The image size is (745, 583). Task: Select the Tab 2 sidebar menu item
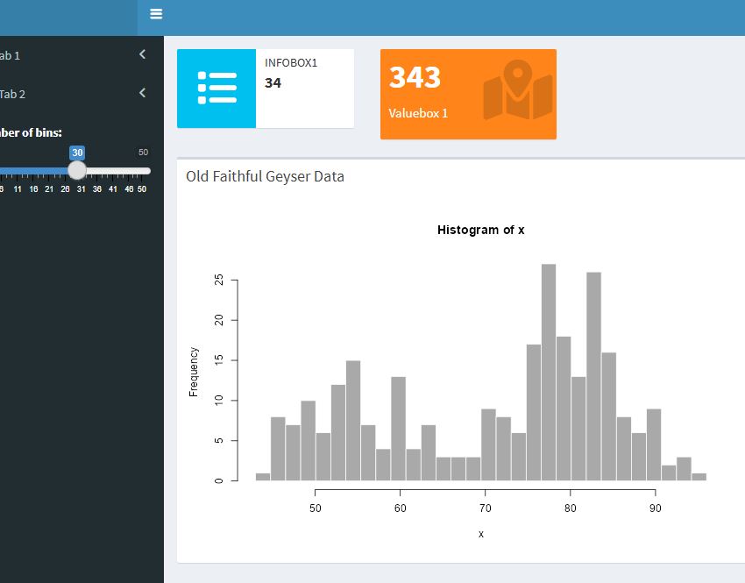[12, 94]
